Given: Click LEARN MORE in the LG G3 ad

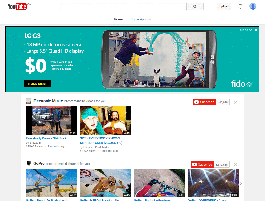Looking at the screenshot, I should point(37,84).
